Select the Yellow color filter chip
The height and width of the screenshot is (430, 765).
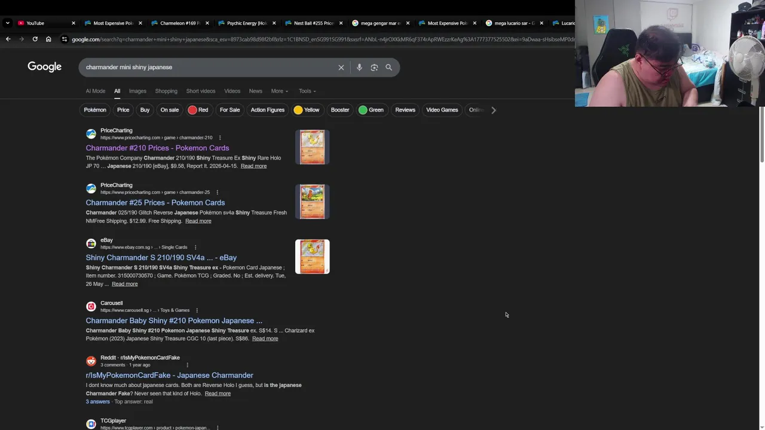[307, 110]
